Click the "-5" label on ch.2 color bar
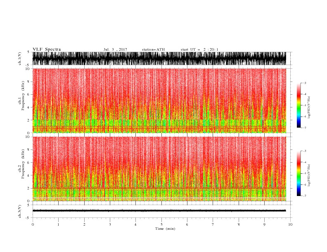This screenshot has height=252, width=327. tap(305, 173)
